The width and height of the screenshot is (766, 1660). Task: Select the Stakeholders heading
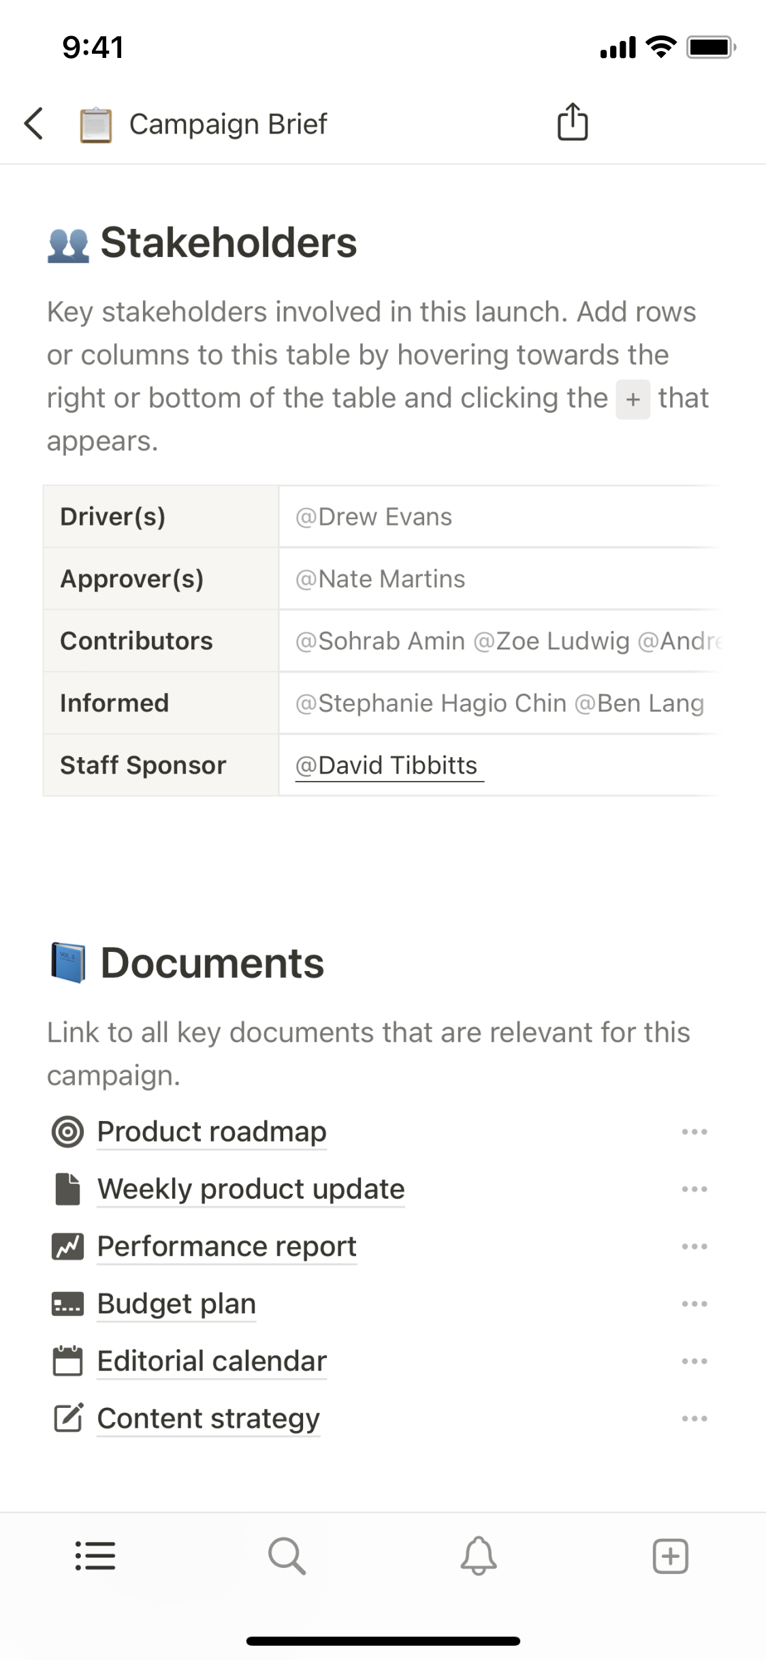[228, 243]
